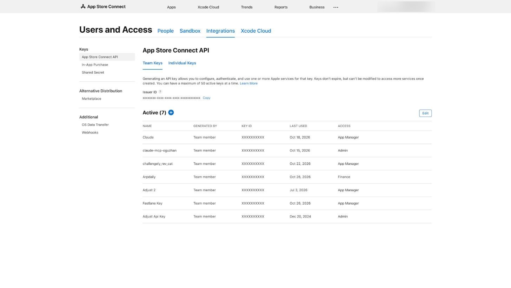511x288 pixels.
Task: Select the Team Keys tab
Action: [x=152, y=63]
